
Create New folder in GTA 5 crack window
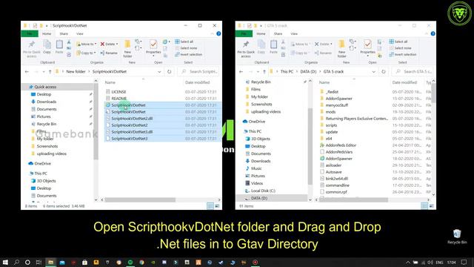click(x=342, y=48)
